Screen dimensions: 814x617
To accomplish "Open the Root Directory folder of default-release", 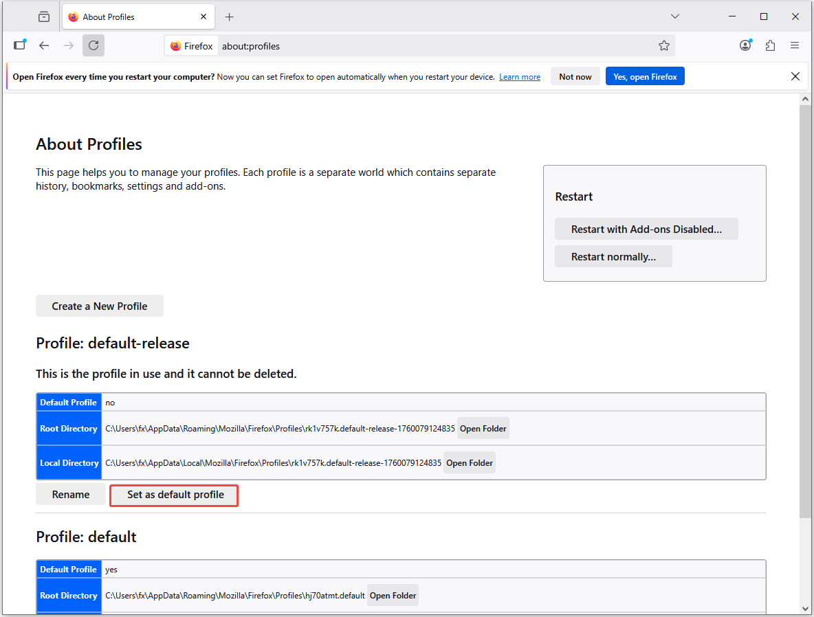I will pyautogui.click(x=483, y=427).
